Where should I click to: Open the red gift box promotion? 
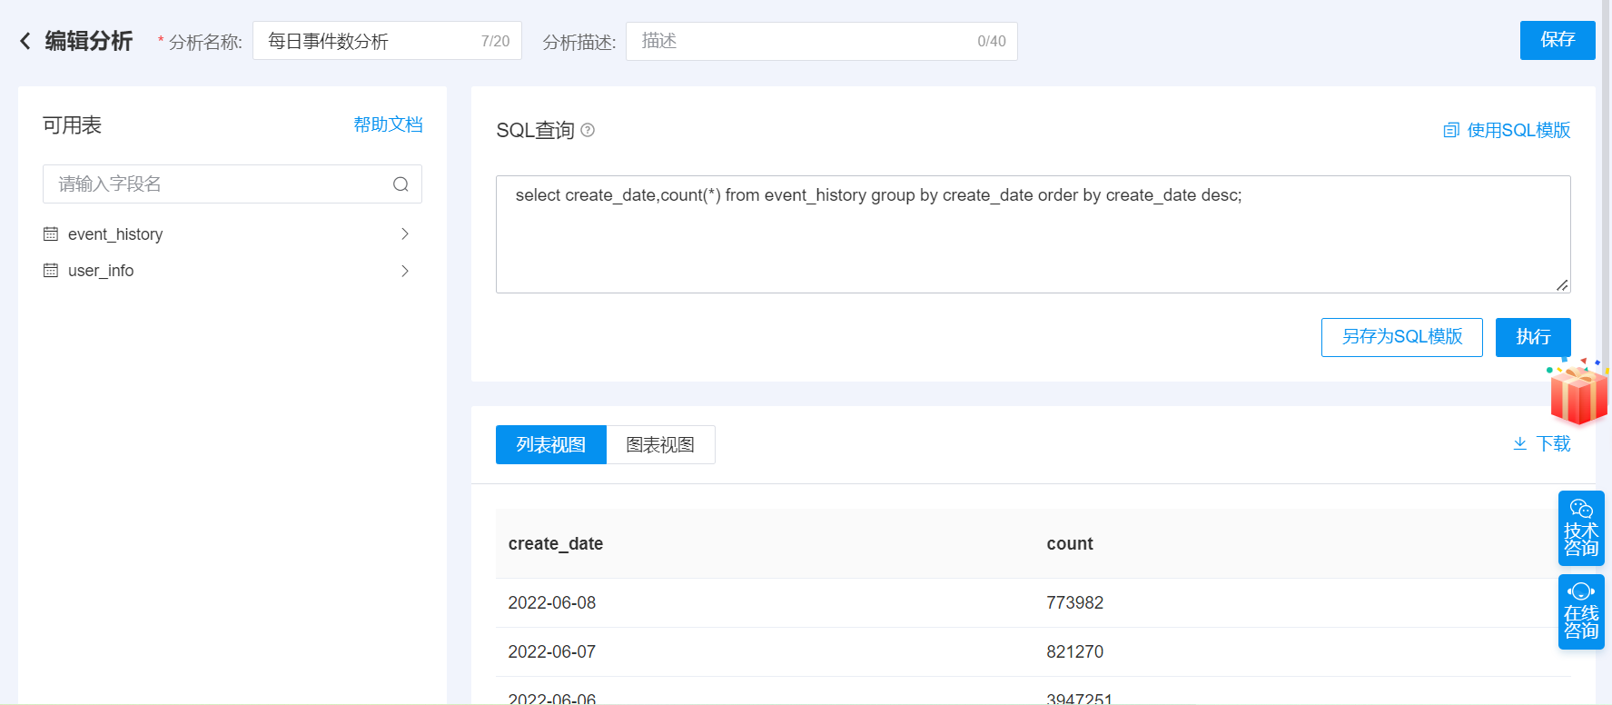[x=1578, y=392]
